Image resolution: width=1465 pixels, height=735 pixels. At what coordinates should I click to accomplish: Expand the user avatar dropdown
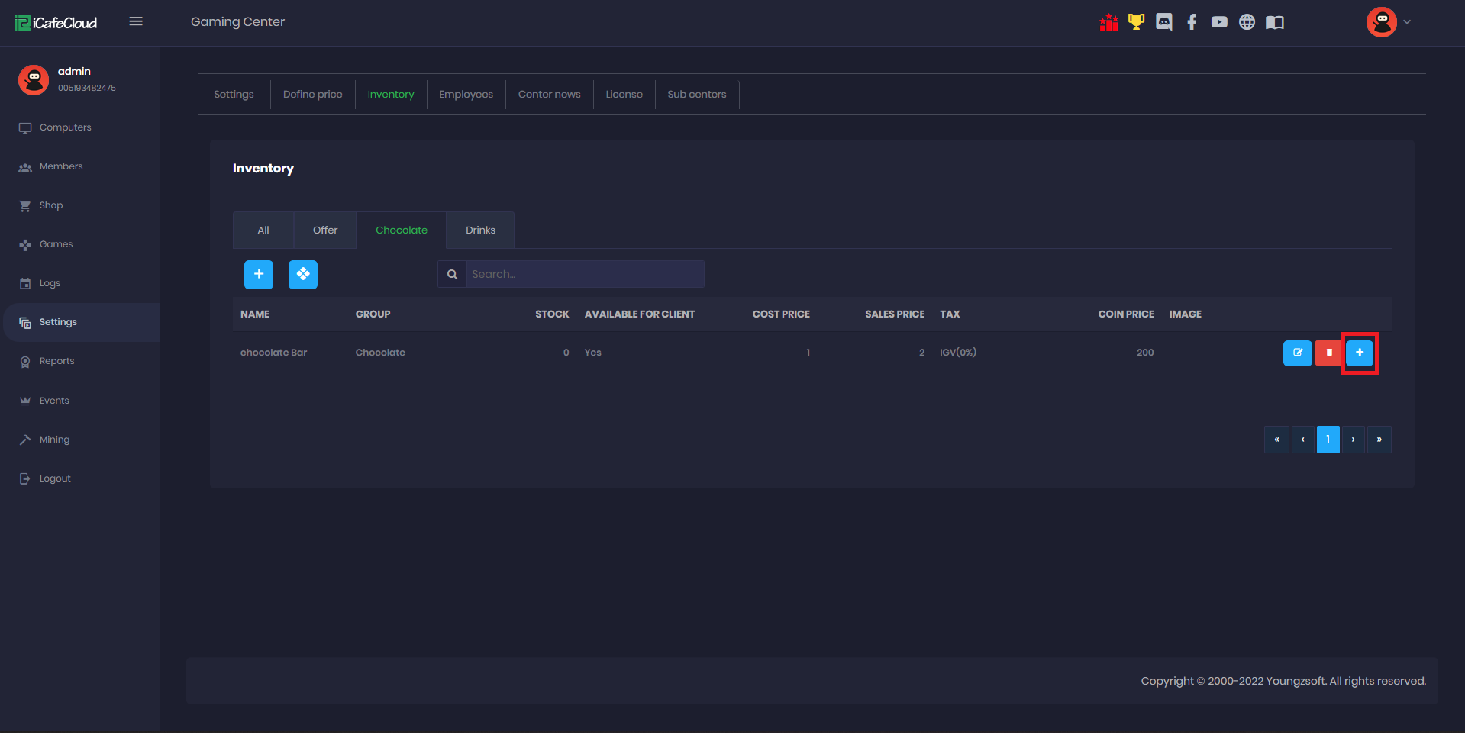1389,22
